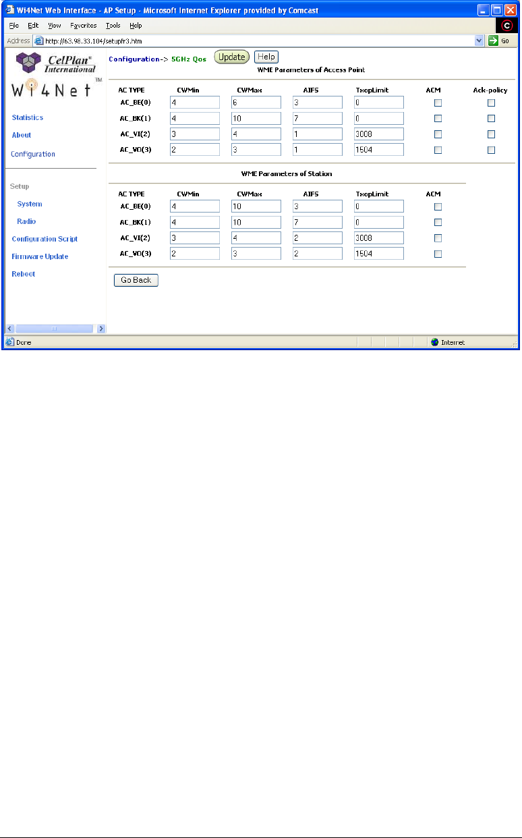The image size is (522, 838).
Task: Open the View menu
Action: pyautogui.click(x=55, y=26)
